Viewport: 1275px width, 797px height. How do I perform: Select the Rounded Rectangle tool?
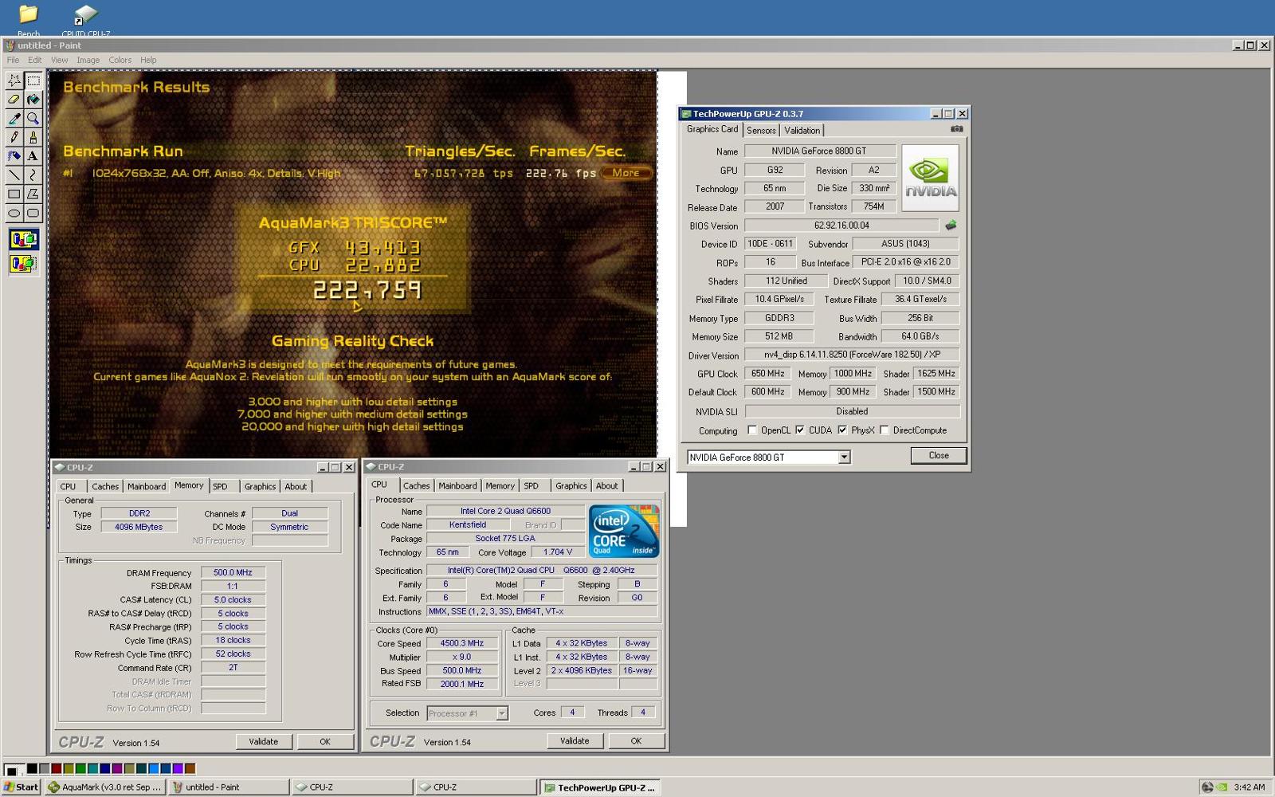(x=33, y=213)
